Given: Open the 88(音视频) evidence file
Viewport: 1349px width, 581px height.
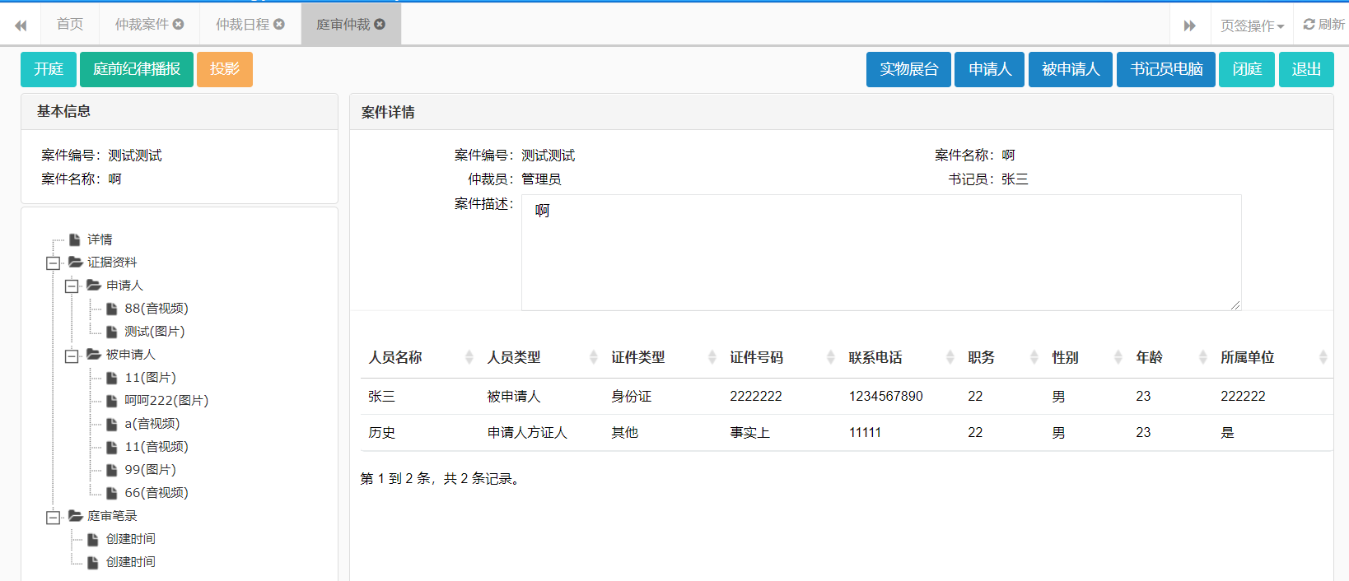Looking at the screenshot, I should 156,309.
